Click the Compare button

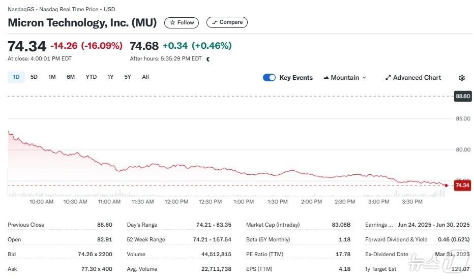pyautogui.click(x=227, y=22)
